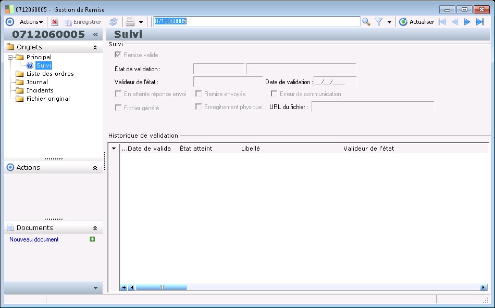Toggle the Remise valide checkbox
This screenshot has height=308, width=495.
[118, 55]
